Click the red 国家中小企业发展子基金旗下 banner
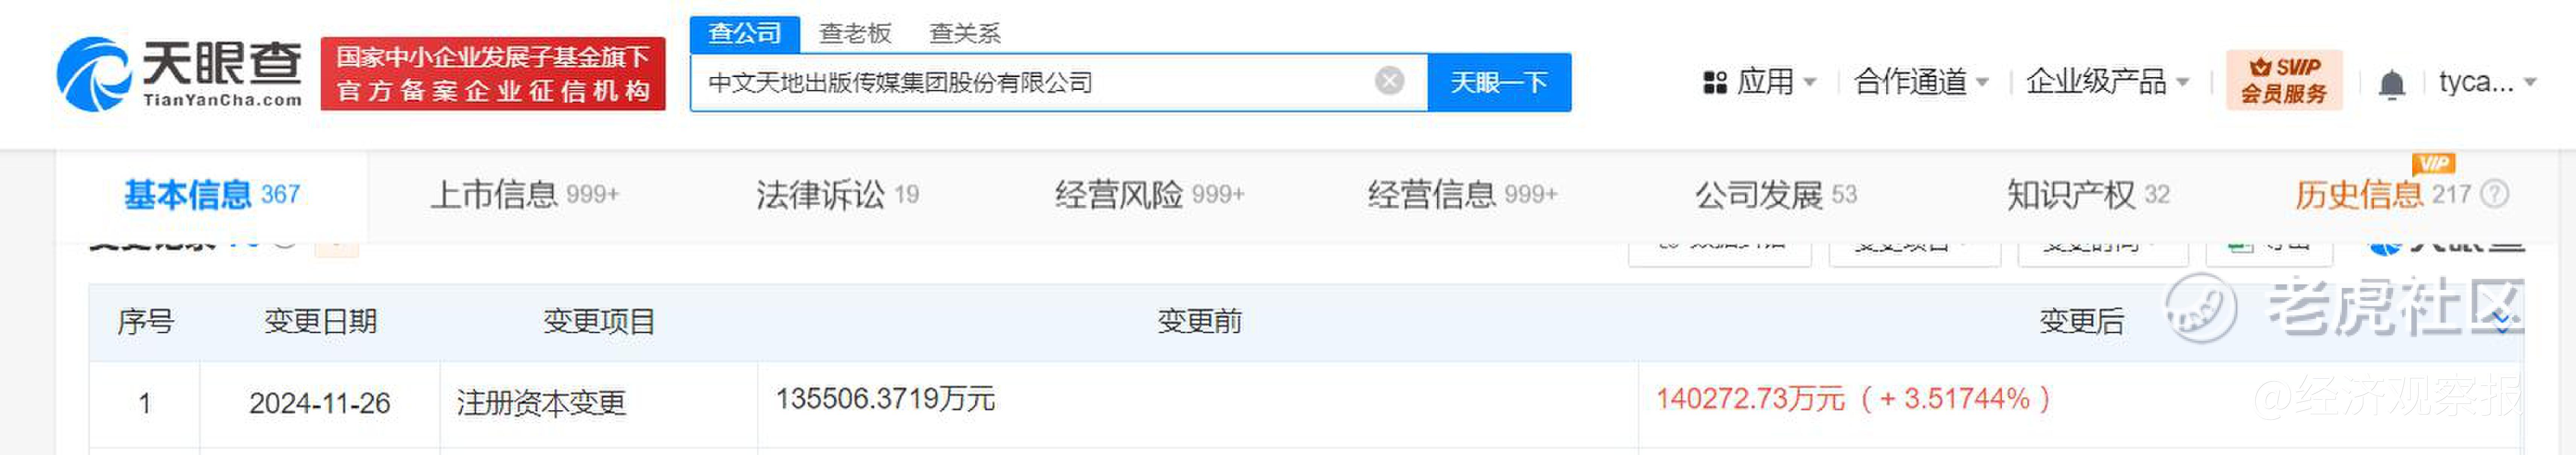The width and height of the screenshot is (2576, 455). point(493,74)
